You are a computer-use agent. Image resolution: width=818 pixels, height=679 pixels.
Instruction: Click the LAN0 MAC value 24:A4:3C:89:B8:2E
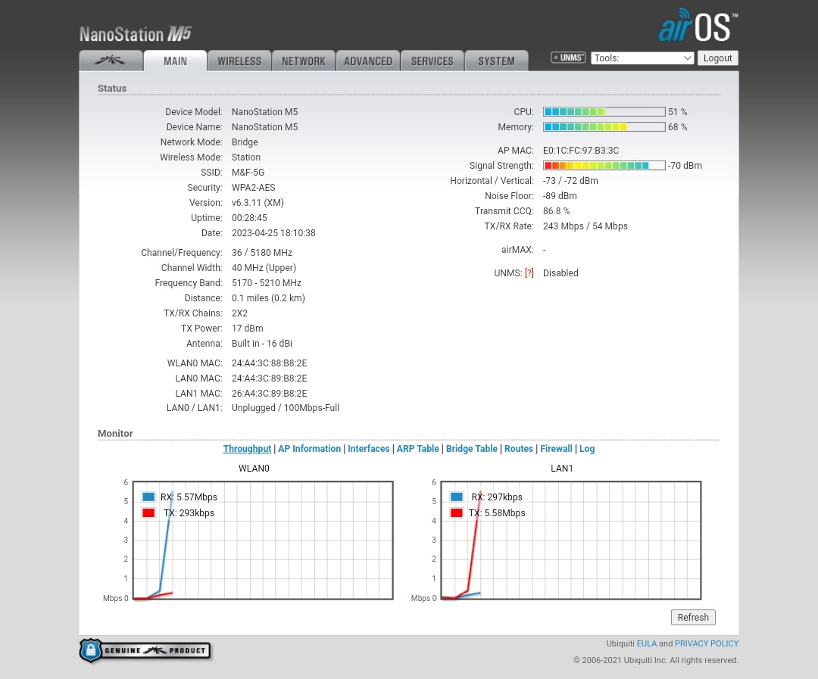(x=269, y=378)
